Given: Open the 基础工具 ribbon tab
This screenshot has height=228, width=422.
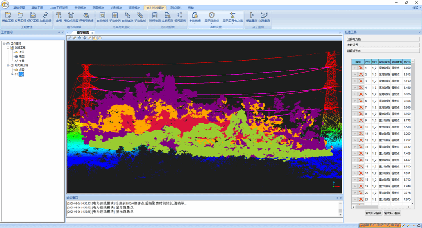Looking at the screenshot, I should pos(37,8).
